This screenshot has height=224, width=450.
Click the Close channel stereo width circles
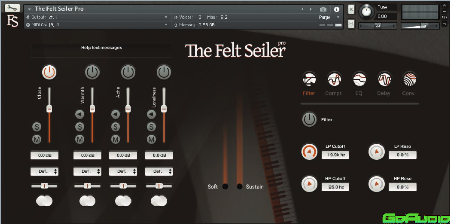click(x=44, y=201)
